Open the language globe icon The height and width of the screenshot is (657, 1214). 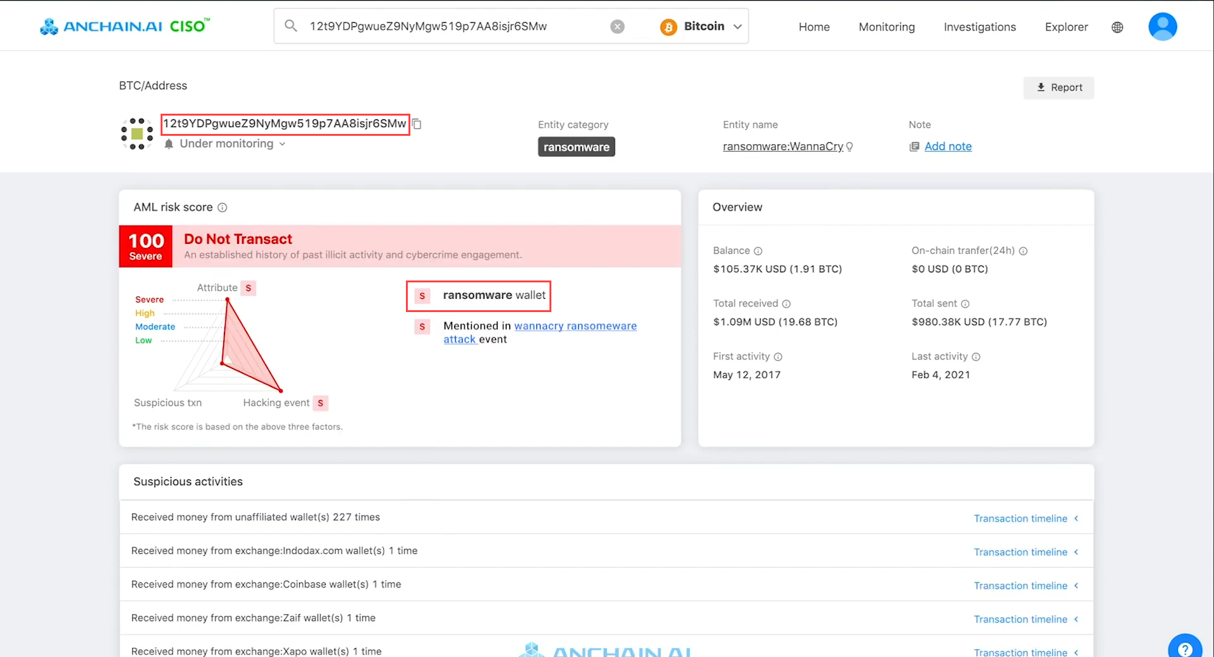1117,27
